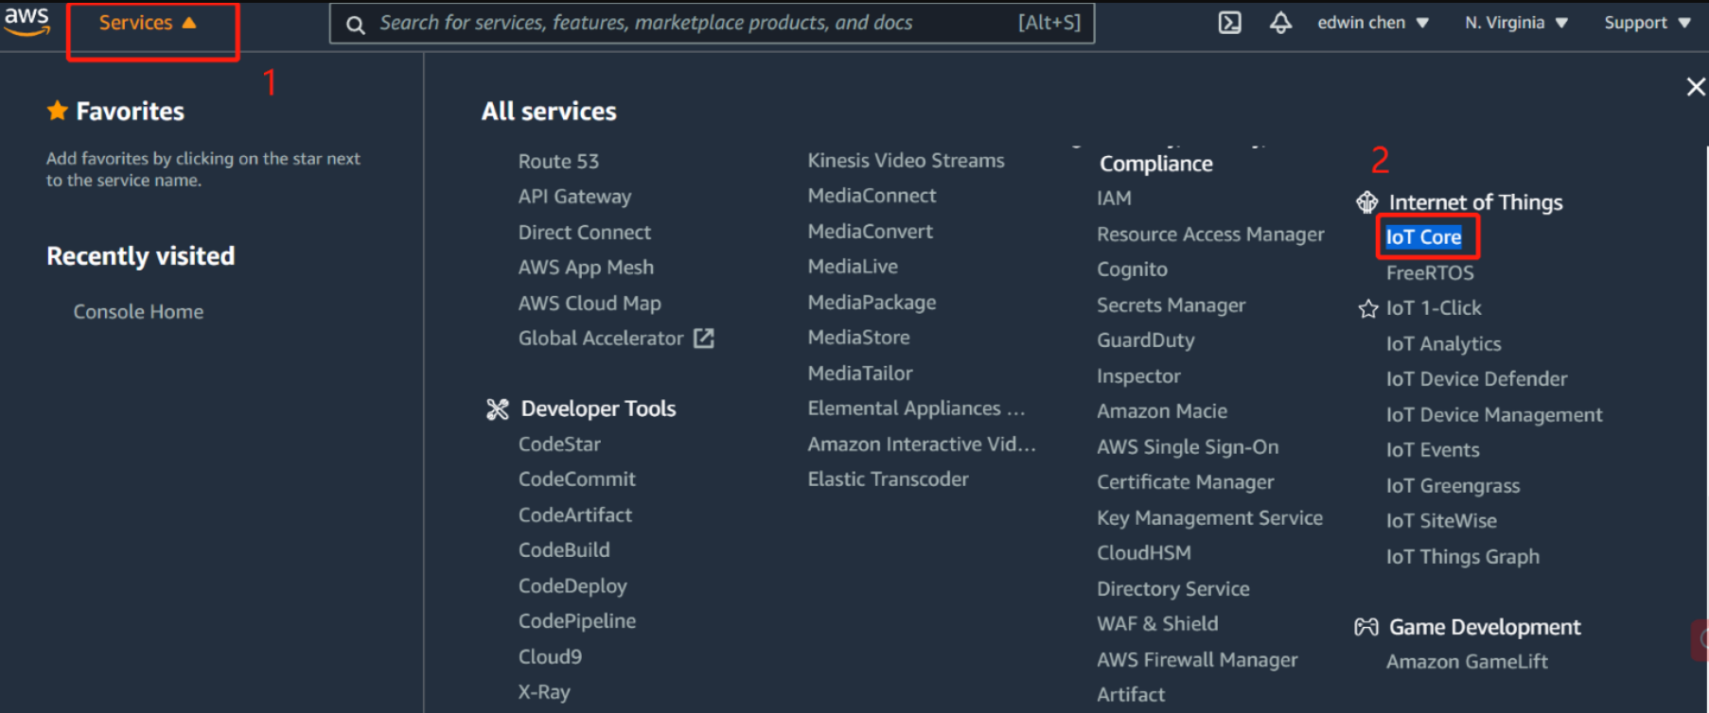Open AWS Single Sign-On
This screenshot has width=1709, height=713.
point(1188,447)
